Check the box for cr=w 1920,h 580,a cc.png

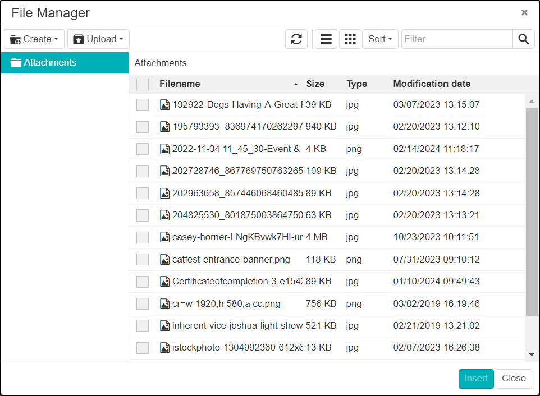point(143,304)
